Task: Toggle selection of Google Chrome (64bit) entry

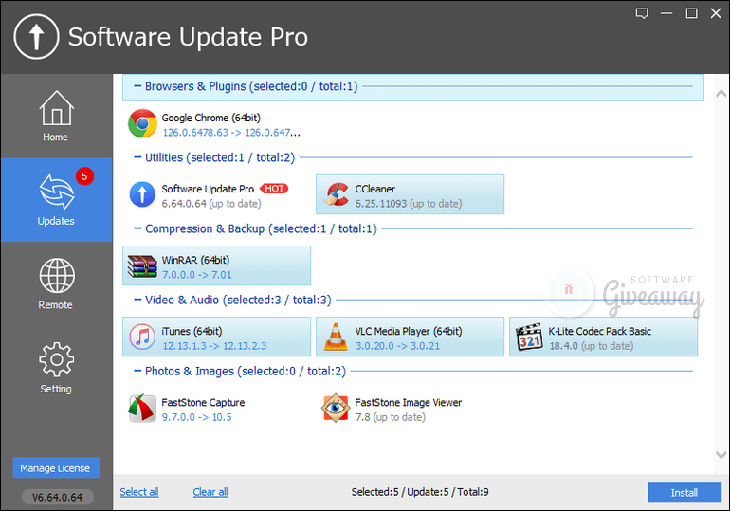Action: tap(216, 124)
